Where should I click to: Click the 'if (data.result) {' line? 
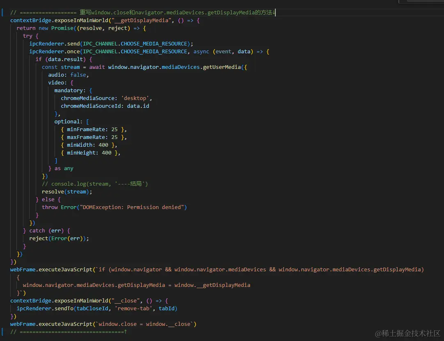tap(64, 59)
